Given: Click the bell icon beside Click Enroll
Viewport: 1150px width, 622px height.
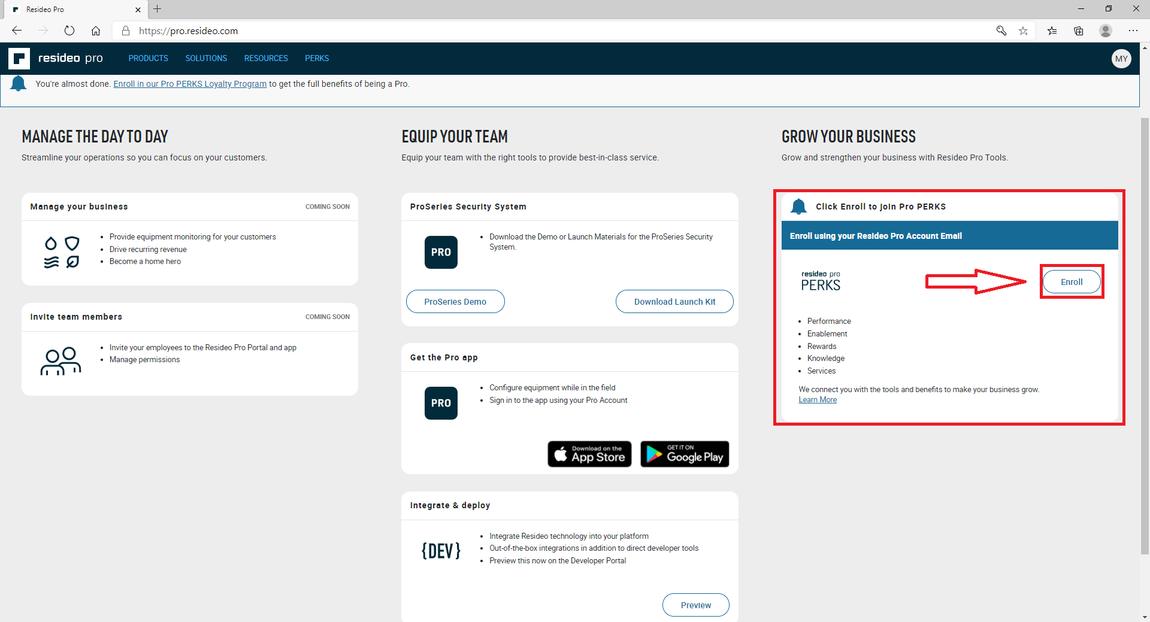Looking at the screenshot, I should pos(798,207).
